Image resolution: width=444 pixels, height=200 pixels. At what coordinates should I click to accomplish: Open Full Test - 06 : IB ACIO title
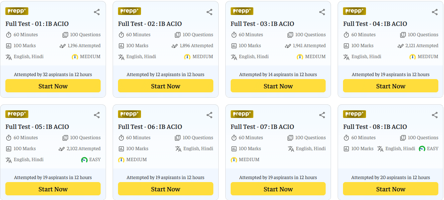coord(150,127)
